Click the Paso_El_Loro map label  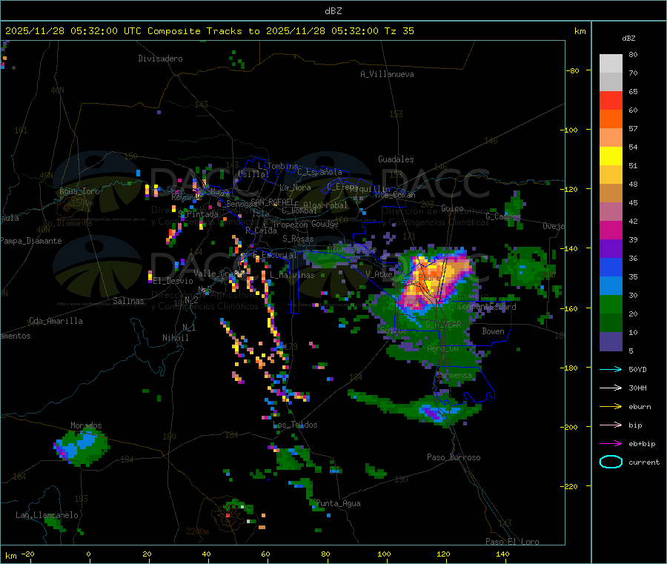pyautogui.click(x=512, y=542)
